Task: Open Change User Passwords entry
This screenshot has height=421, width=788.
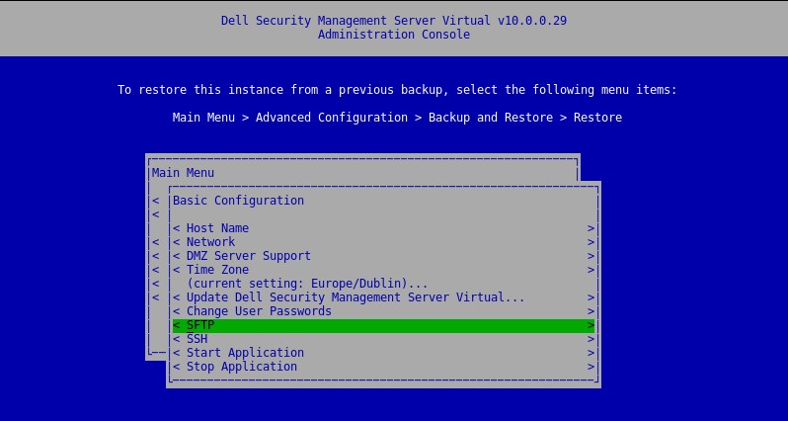Action: tap(259, 311)
